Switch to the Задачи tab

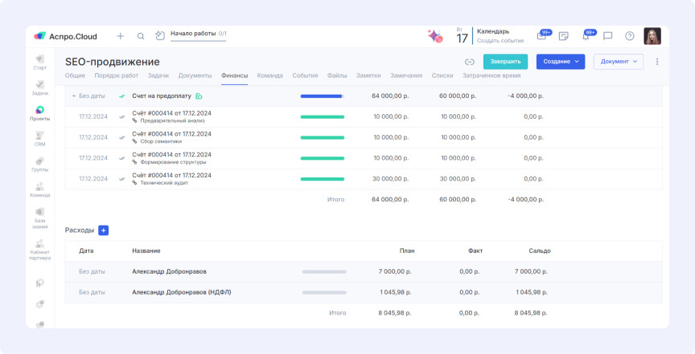pyautogui.click(x=158, y=75)
